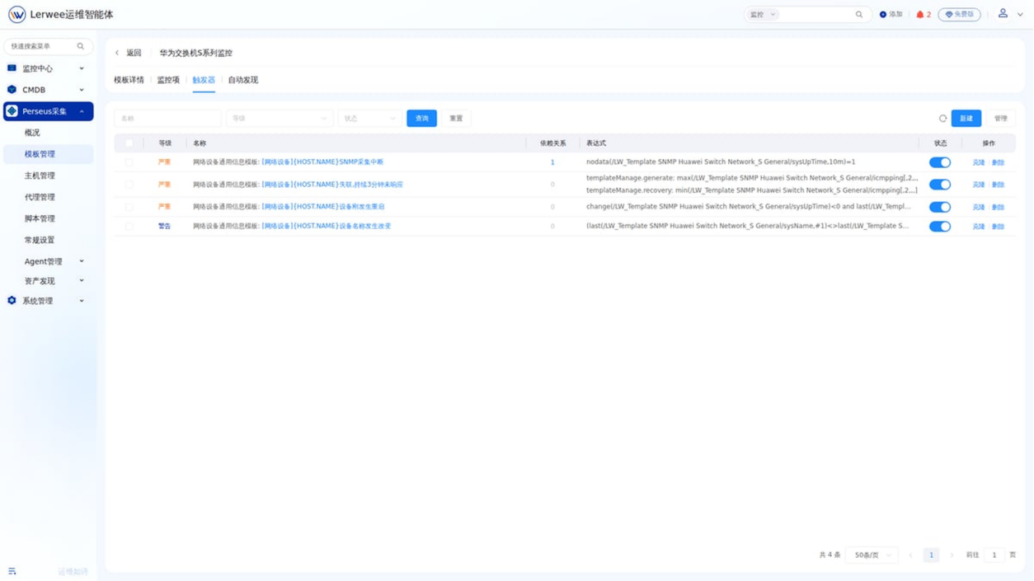Click the back arrow next to 返回
The width and height of the screenshot is (1034, 581).
coord(117,53)
